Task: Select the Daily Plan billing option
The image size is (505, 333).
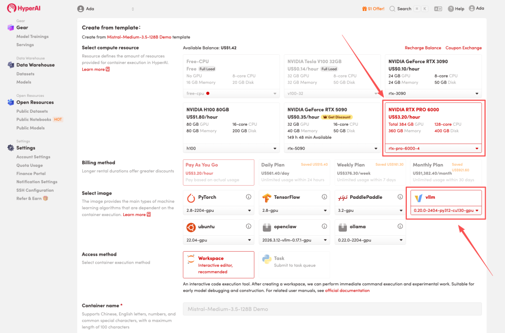Action: [295, 172]
